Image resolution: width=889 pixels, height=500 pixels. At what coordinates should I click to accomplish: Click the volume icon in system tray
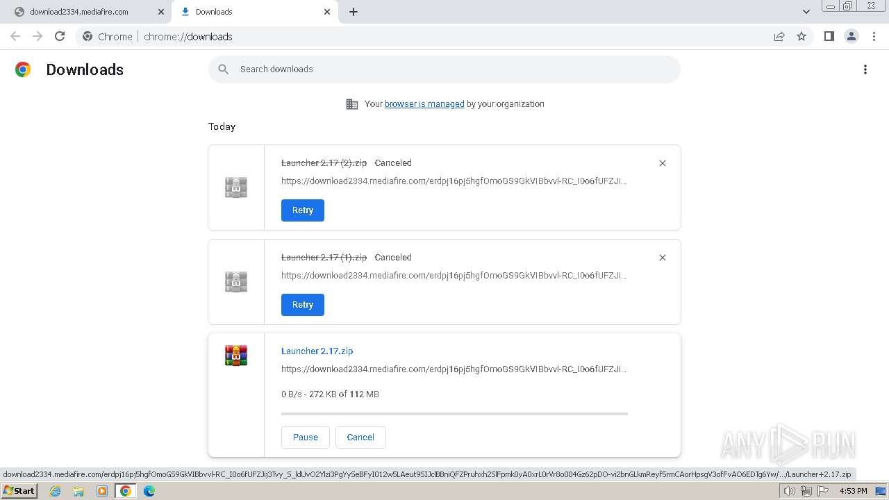point(790,491)
